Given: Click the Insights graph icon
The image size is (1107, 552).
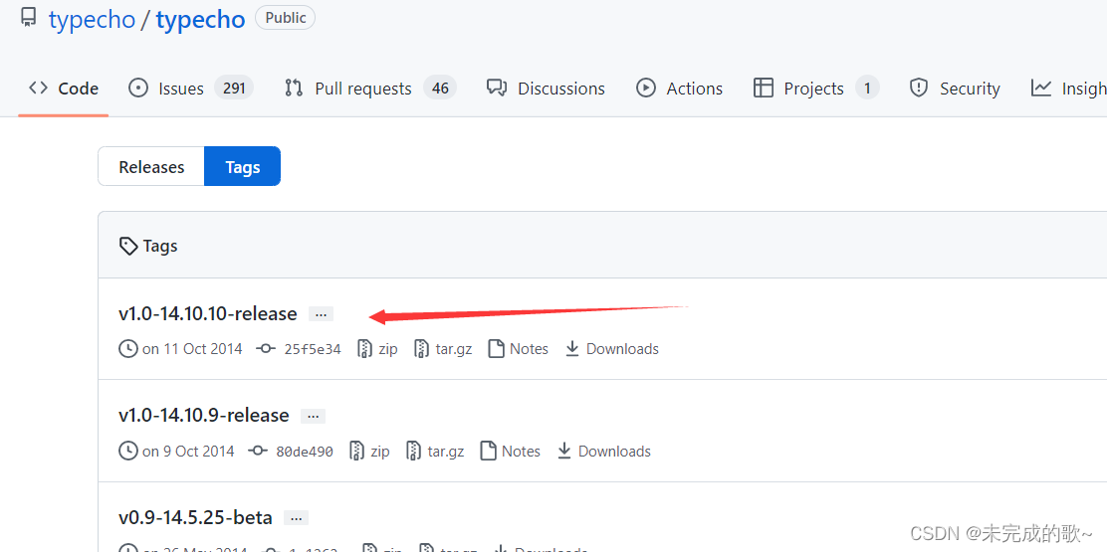Looking at the screenshot, I should [x=1041, y=89].
